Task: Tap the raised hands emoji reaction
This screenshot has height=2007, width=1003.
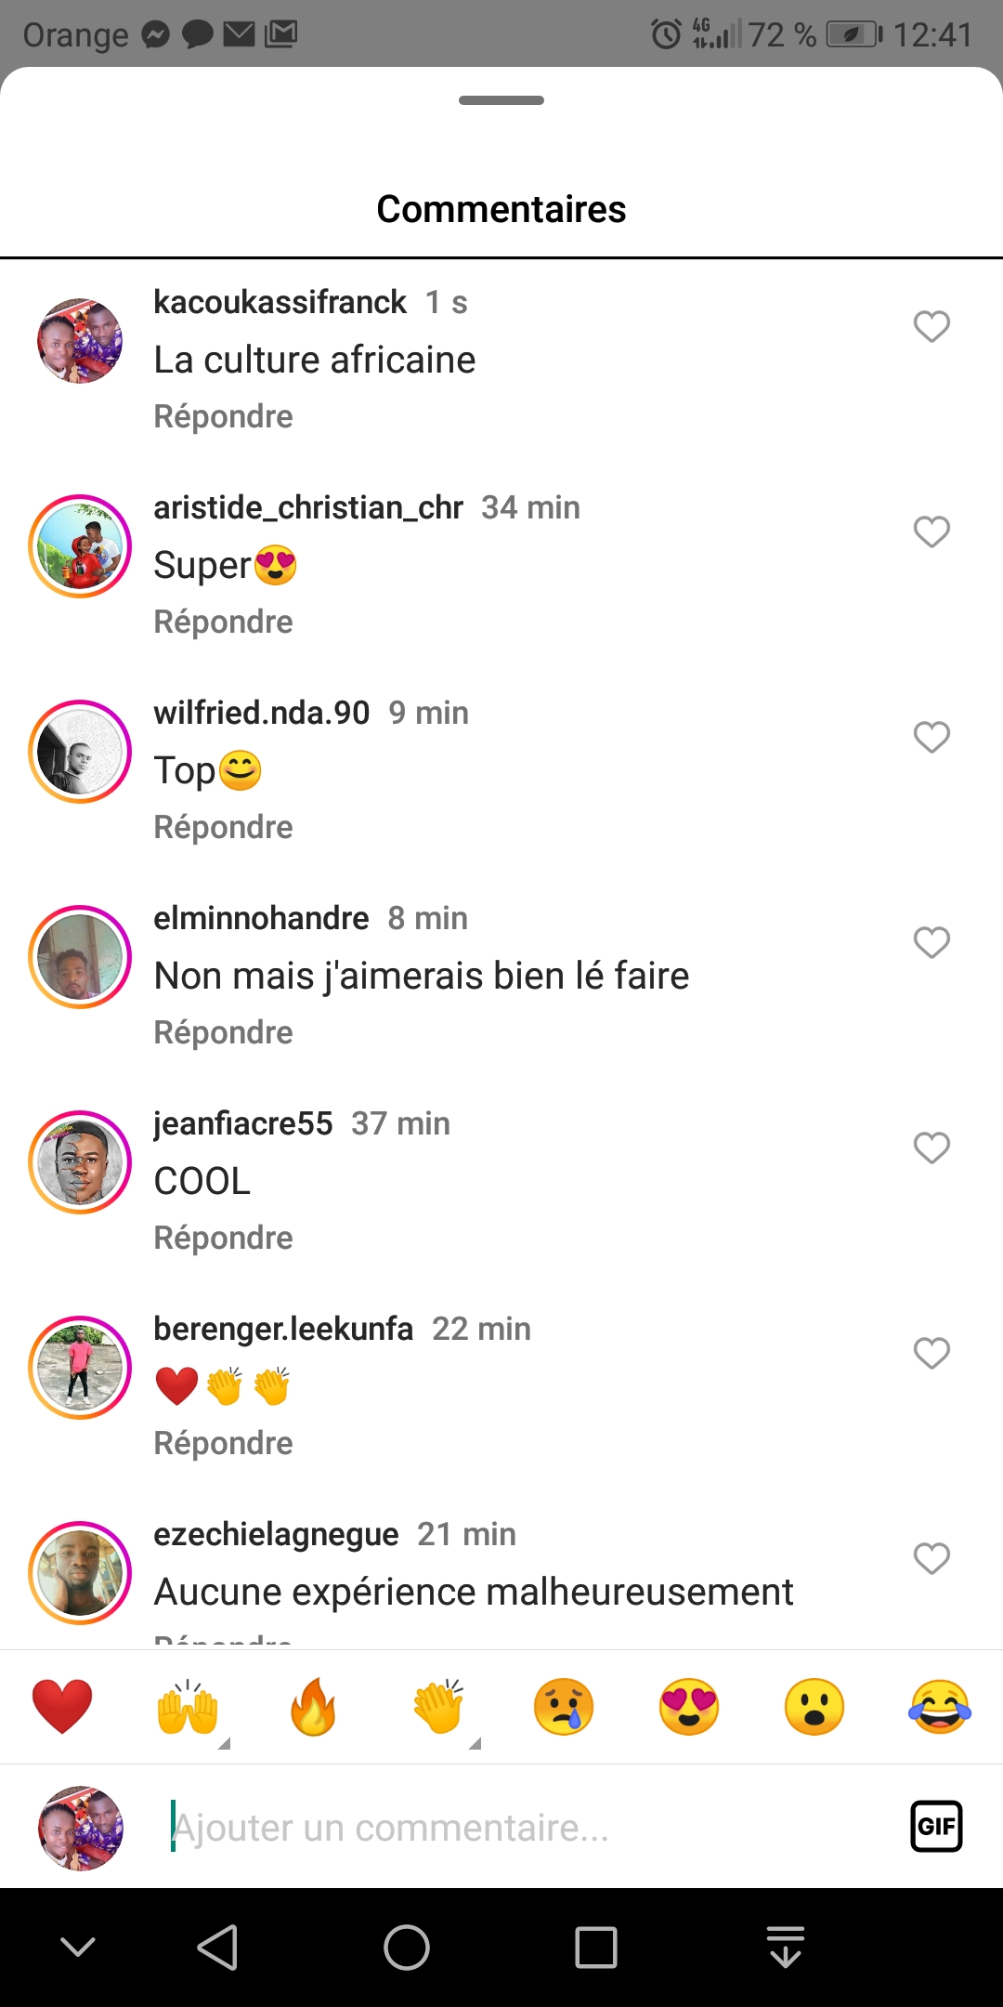Action: pyautogui.click(x=188, y=1707)
